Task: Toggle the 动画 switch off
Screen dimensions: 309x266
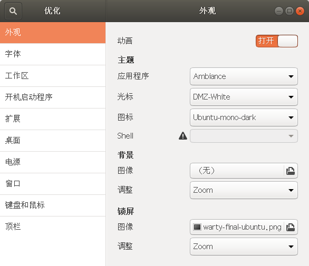Action: coord(277,41)
